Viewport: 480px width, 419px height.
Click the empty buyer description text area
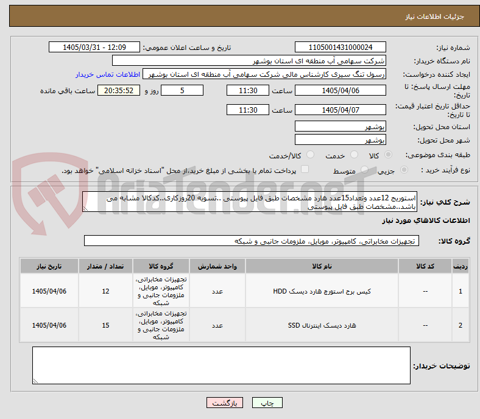tap(221, 365)
